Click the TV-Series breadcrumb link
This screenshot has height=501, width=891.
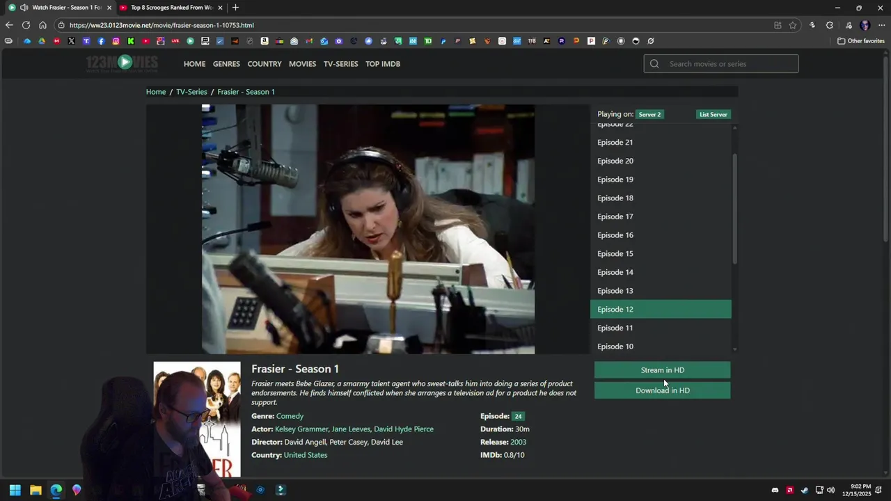(x=191, y=92)
